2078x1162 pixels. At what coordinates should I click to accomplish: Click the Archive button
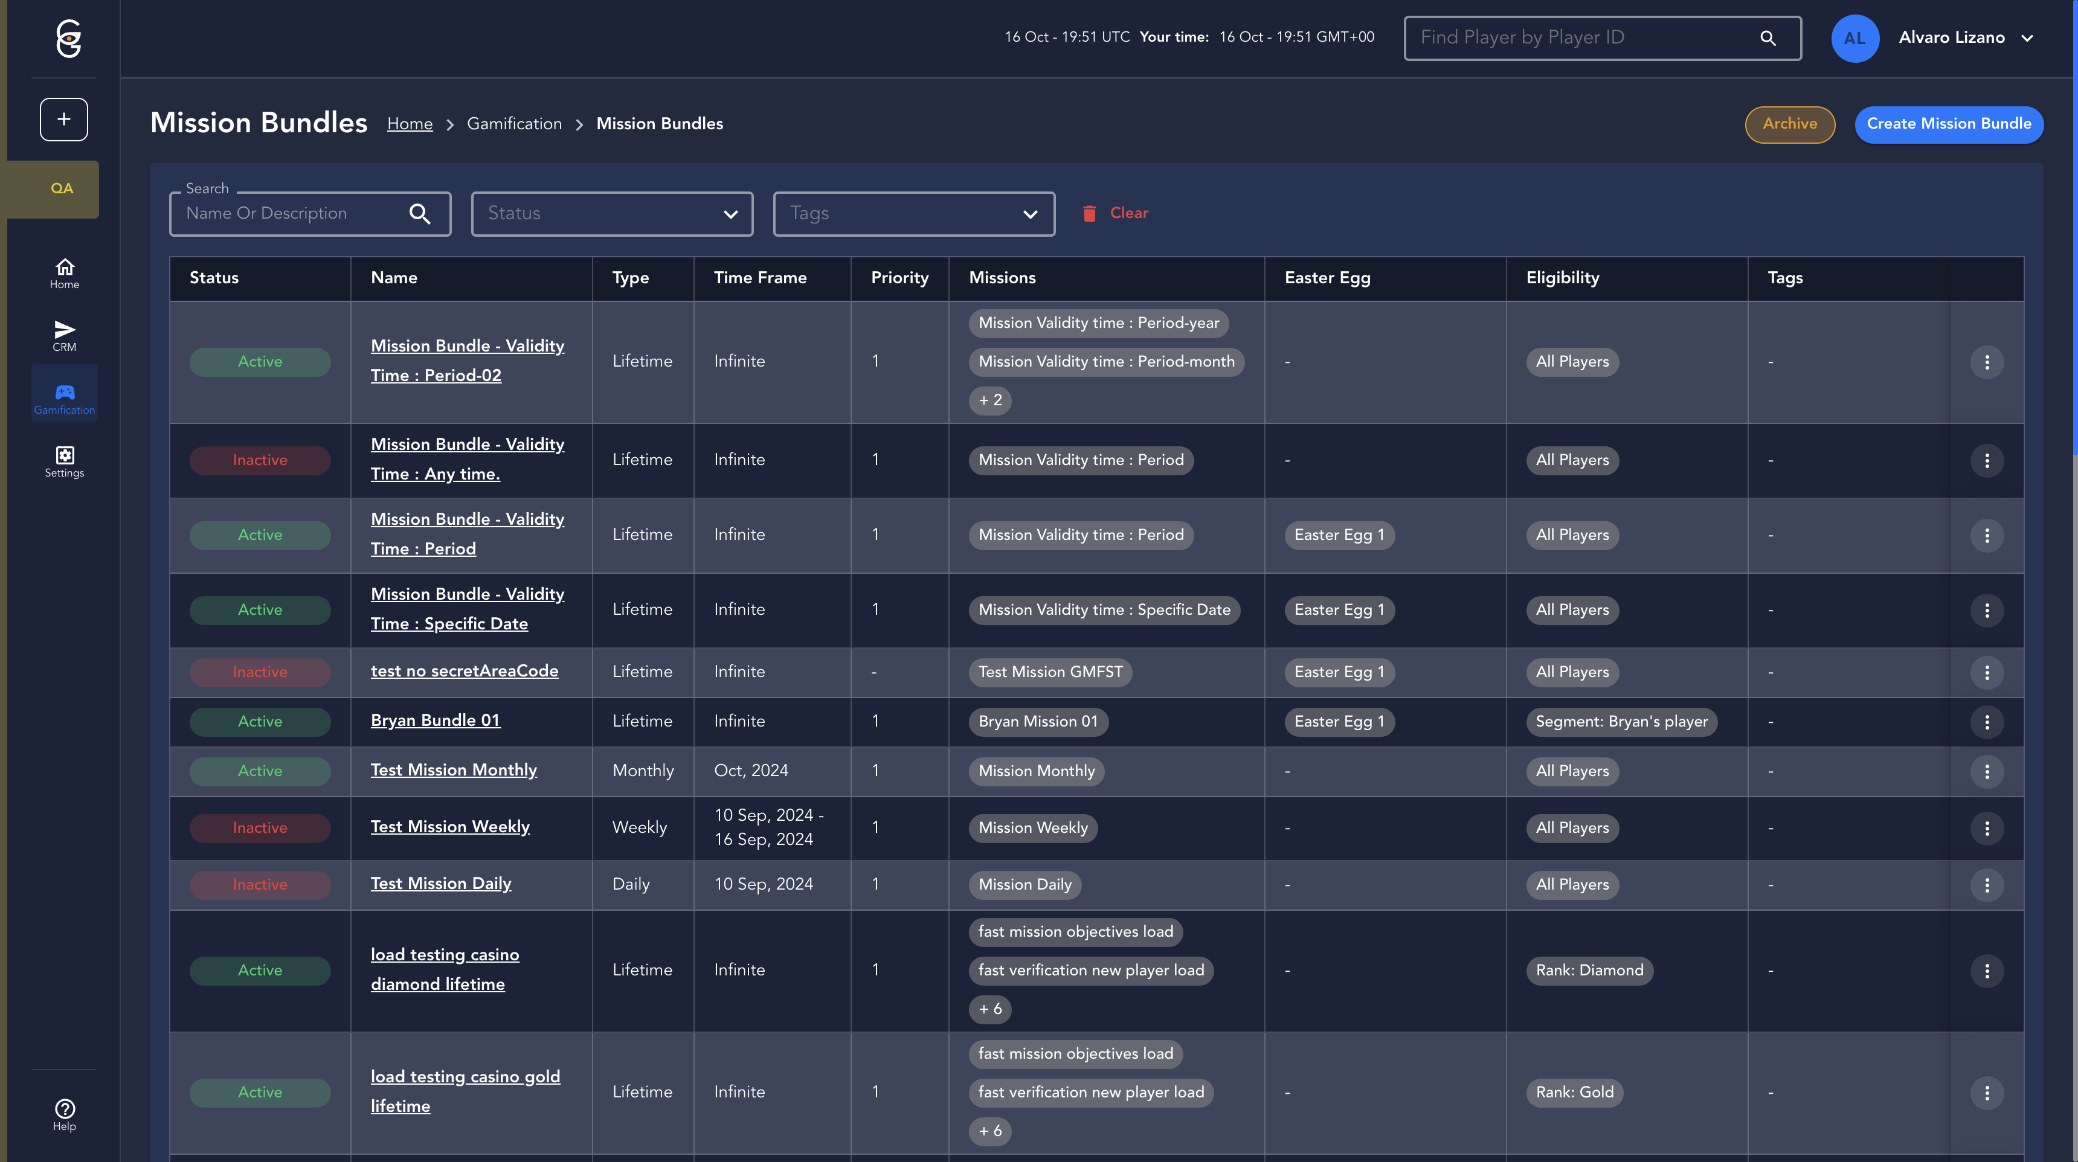[1789, 124]
